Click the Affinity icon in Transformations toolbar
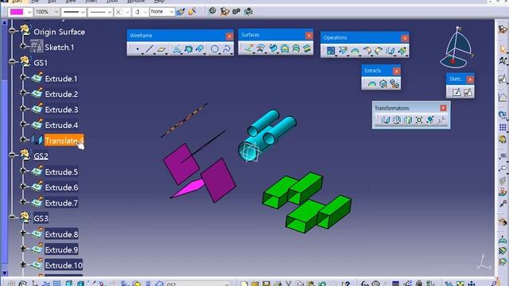 click(x=430, y=120)
